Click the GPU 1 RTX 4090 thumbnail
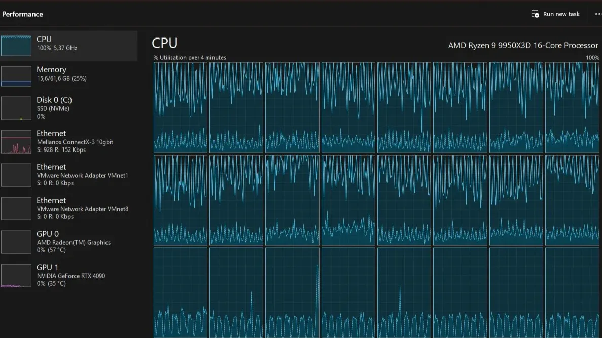Image resolution: width=602 pixels, height=338 pixels. pyautogui.click(x=16, y=276)
